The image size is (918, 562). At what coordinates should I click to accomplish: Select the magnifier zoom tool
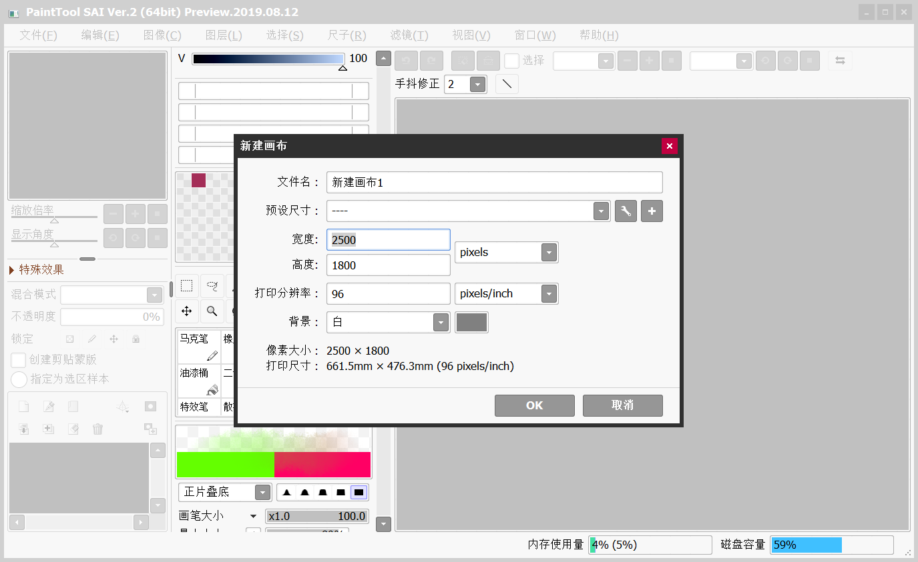[212, 311]
